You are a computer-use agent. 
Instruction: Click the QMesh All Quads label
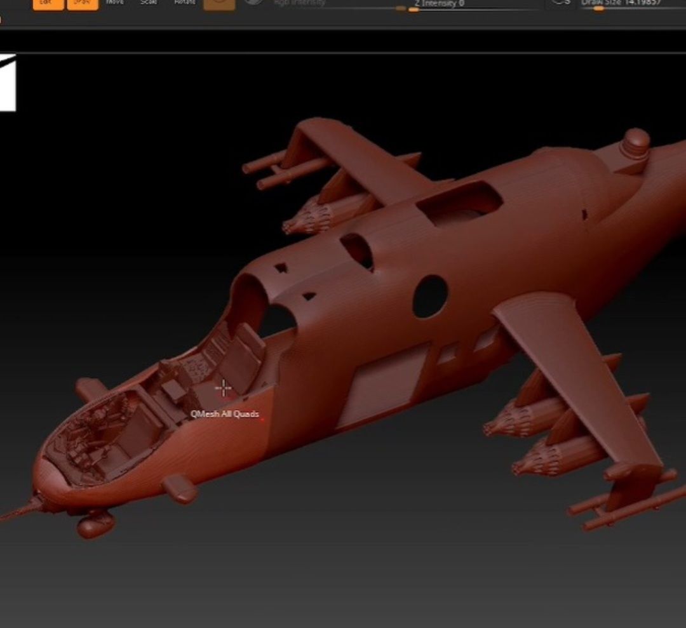[x=225, y=414]
